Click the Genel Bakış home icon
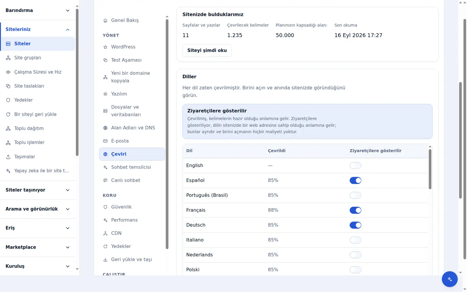The width and height of the screenshot is (467, 292). [105, 20]
